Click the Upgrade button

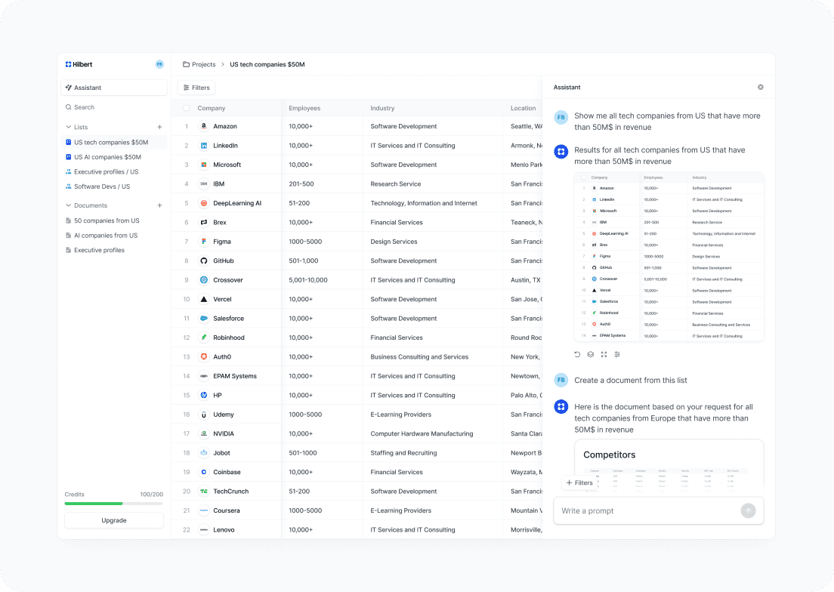114,520
